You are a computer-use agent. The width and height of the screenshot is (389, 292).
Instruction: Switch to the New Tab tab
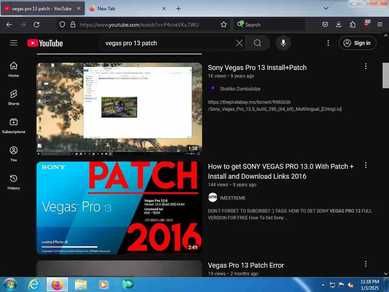[128, 8]
